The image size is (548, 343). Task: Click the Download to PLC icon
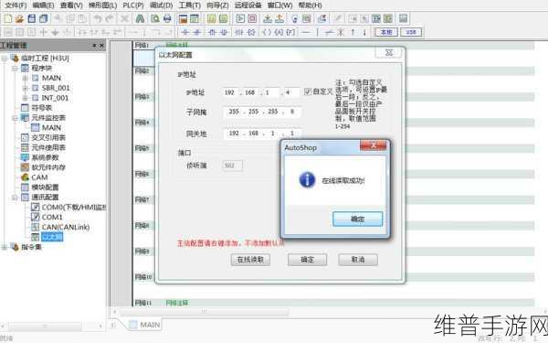click(x=268, y=18)
